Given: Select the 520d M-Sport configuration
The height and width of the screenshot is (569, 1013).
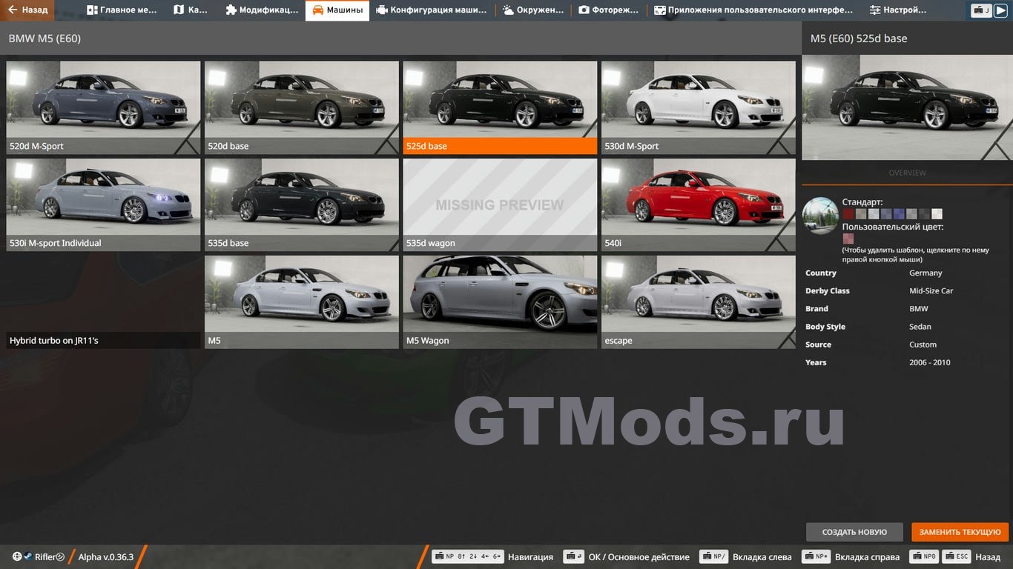Looking at the screenshot, I should point(103,107).
